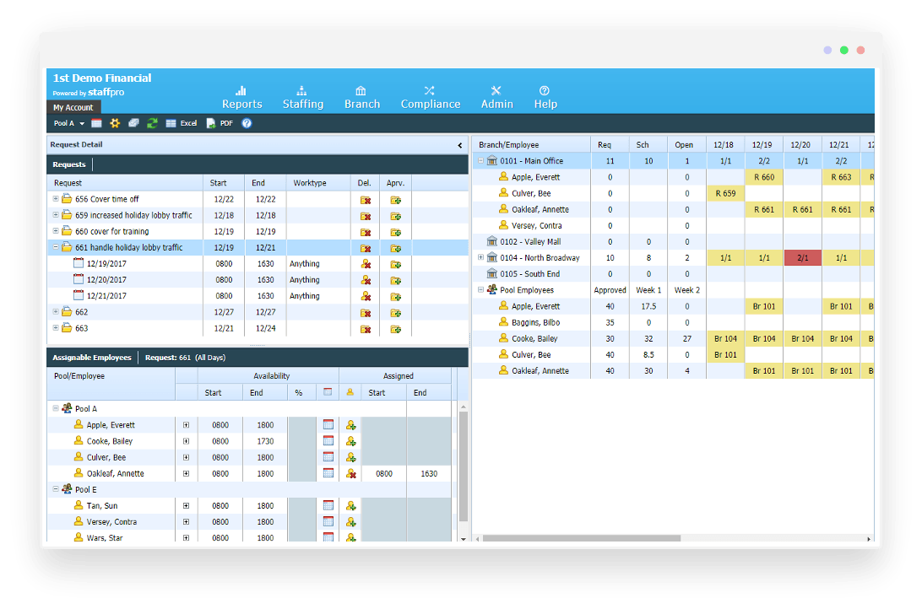The height and width of the screenshot is (609, 922).
Task: Open calendar for Apple, Everett in assignable list
Action: [x=328, y=424]
